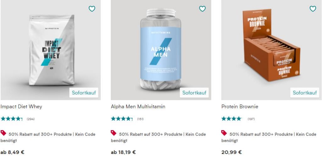Click red discount tag under Impact Diet Whey
Viewport: 322px width, 158px height.
tap(3, 133)
